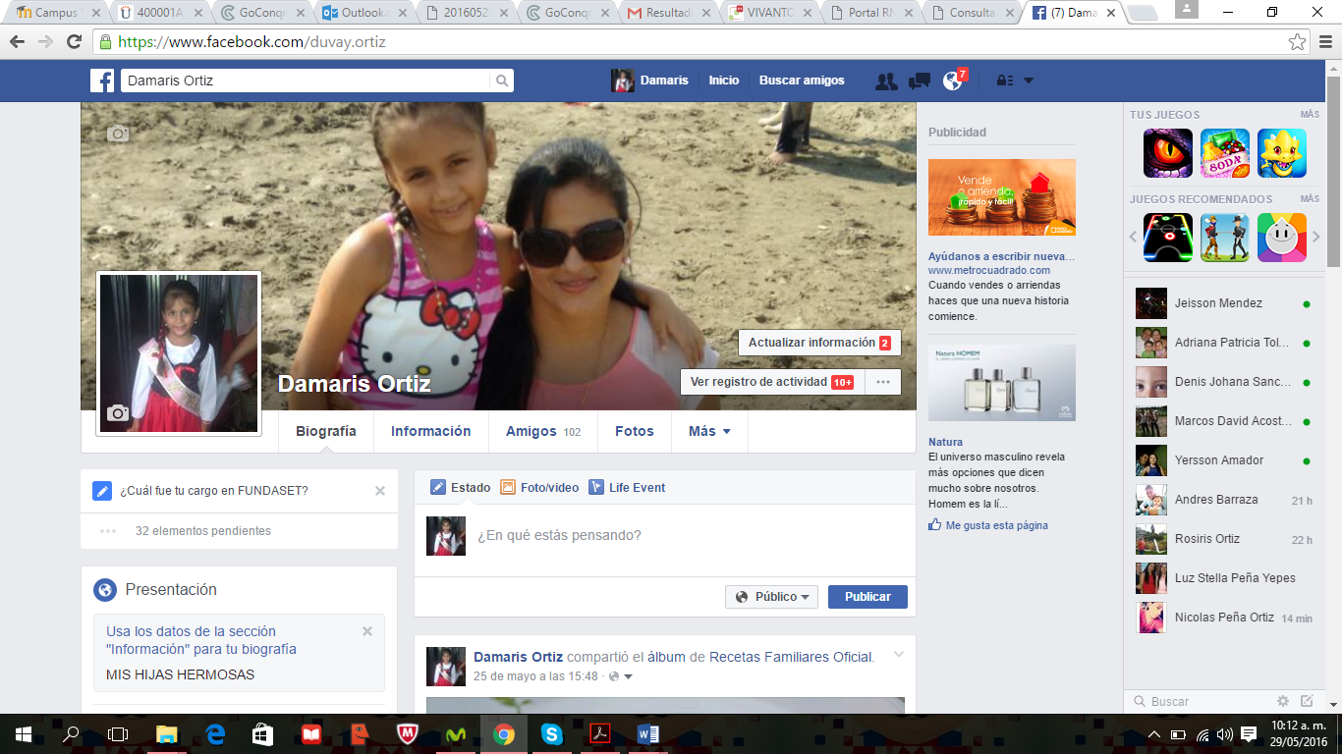Expand the Más profile tab dropdown
1342x754 pixels.
pos(709,431)
